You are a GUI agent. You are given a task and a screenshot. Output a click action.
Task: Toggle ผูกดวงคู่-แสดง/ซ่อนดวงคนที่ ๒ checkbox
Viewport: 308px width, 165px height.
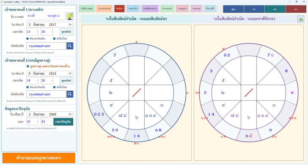point(27,66)
